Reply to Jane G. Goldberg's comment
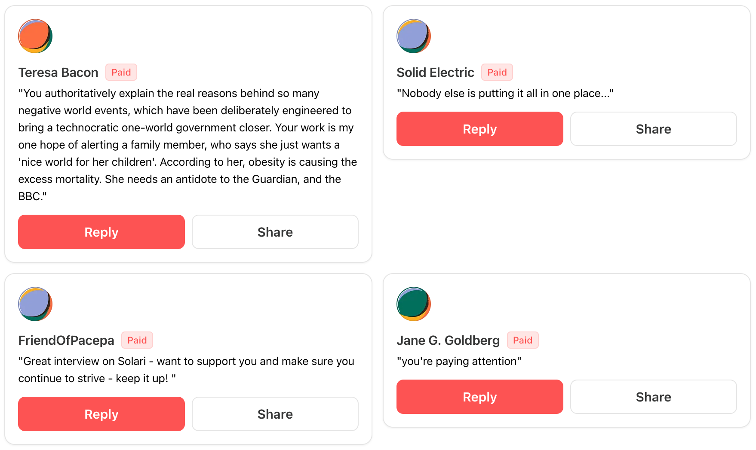 click(479, 397)
